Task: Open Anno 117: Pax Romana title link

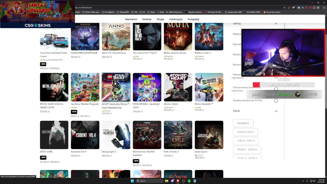Action: 114,53
